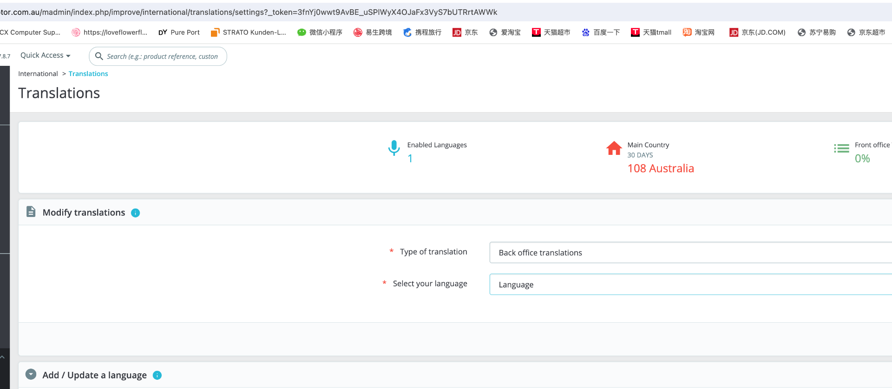Screen dimensions: 892x389
Task: Open the 微信小程序 bookmark
Action: tap(320, 32)
